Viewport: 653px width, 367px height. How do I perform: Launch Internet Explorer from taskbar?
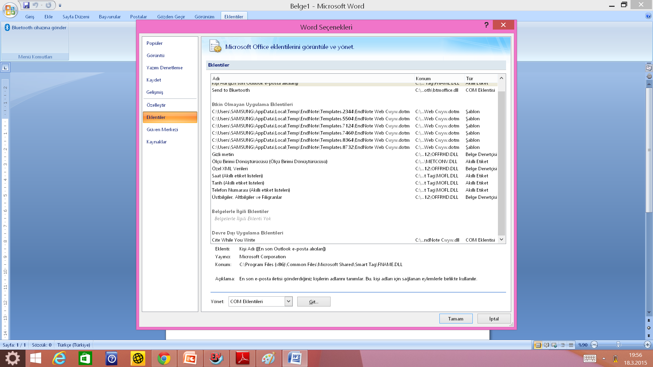click(x=59, y=359)
